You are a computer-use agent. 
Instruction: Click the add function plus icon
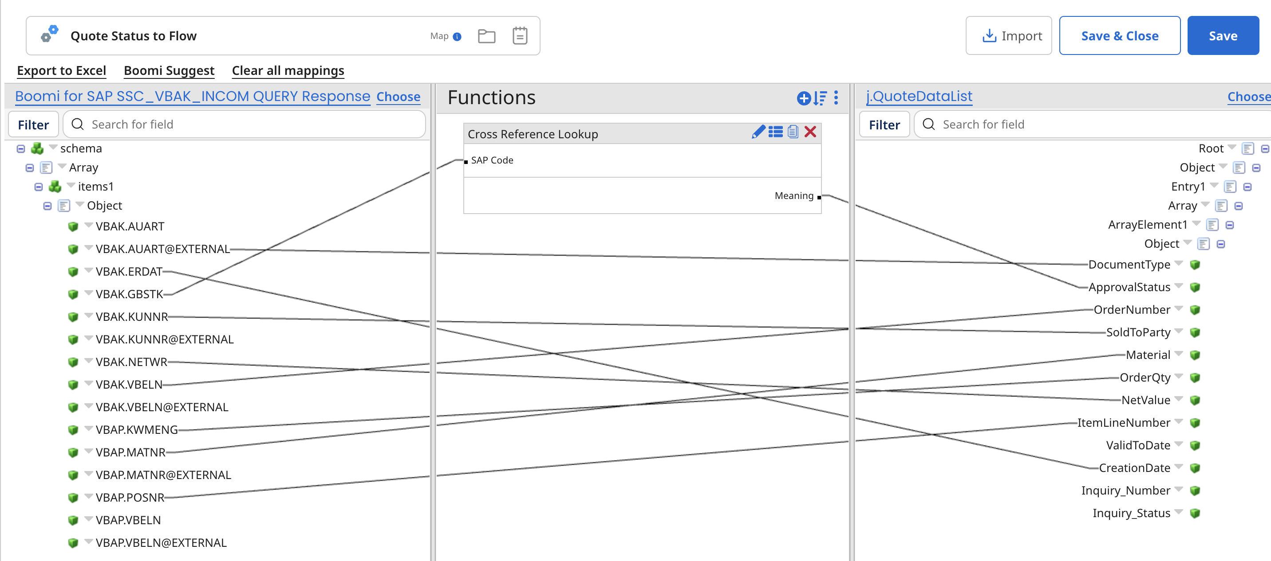(x=803, y=98)
